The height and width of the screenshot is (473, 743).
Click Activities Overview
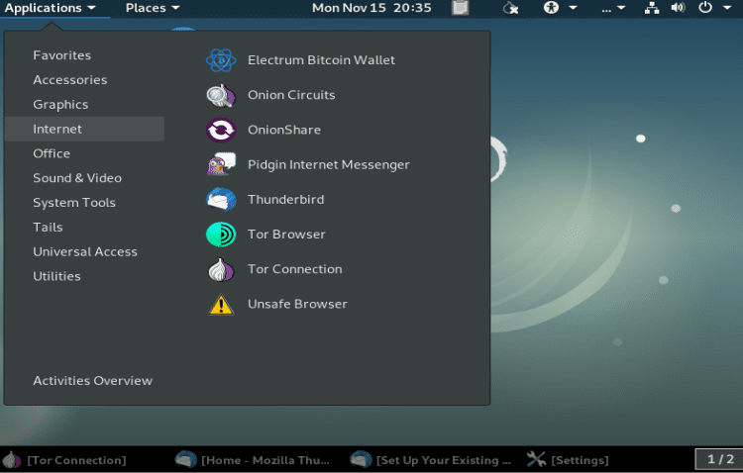point(93,381)
